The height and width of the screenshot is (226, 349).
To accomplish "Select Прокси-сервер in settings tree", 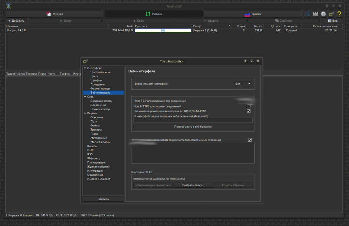I will pyautogui.click(x=100, y=109).
